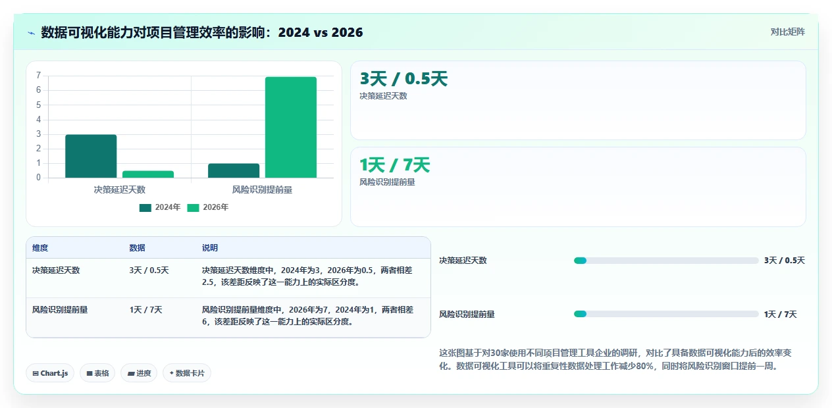Click the 2024 bar for 决策延迟天数

coord(91,156)
